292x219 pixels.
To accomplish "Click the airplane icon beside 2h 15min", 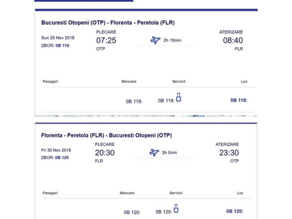I will point(155,40).
